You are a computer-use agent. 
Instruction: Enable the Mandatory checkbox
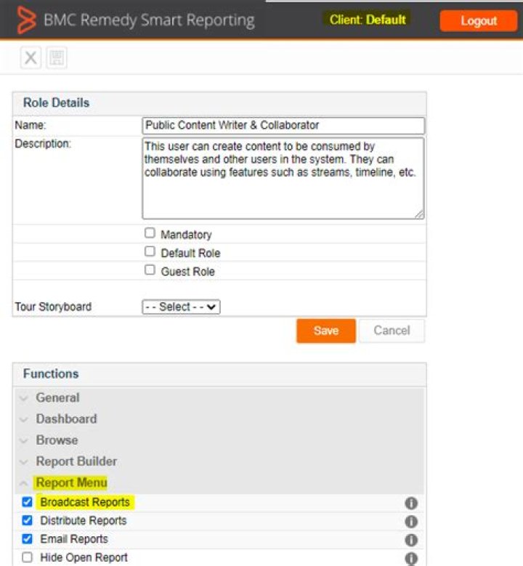pos(150,233)
